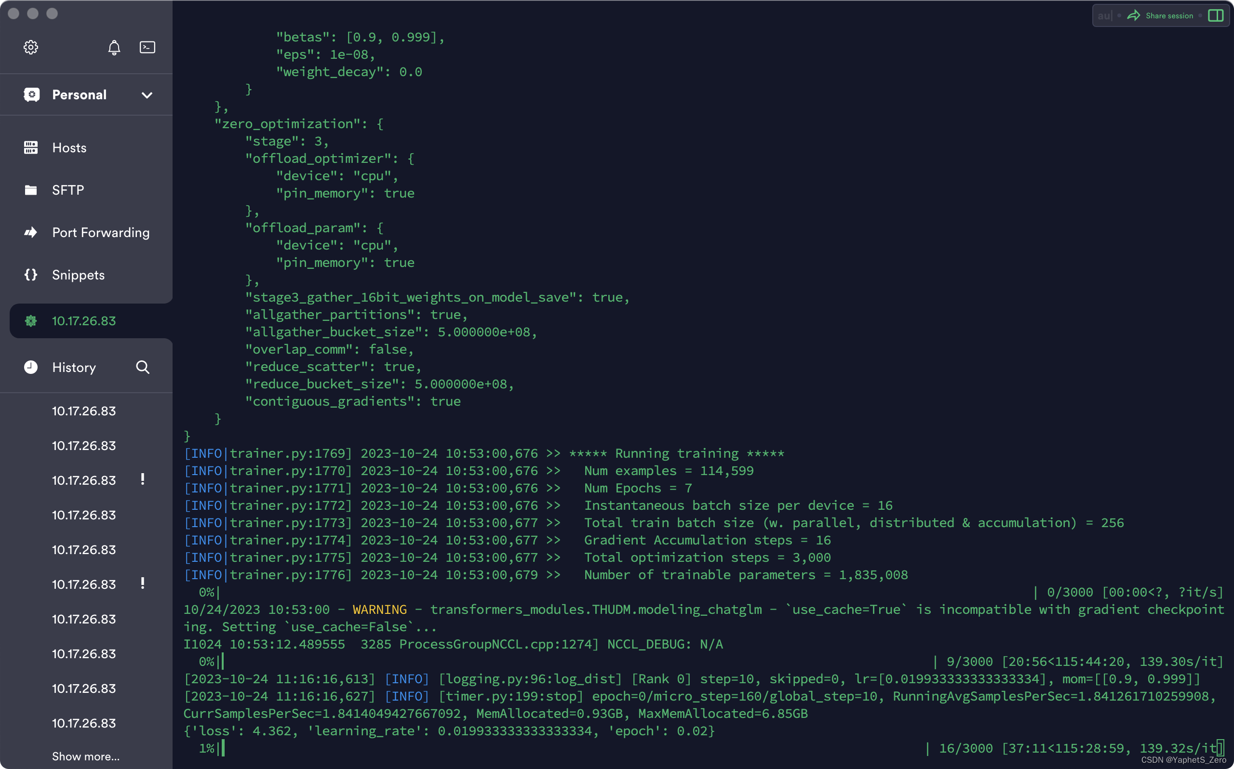This screenshot has width=1234, height=769.
Task: Select the warned 10.17.26.83 entry
Action: [x=84, y=479]
